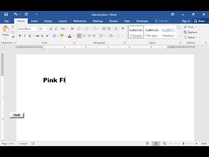Click the Save icon in title bar
209x157 pixels.
coord(6,14)
